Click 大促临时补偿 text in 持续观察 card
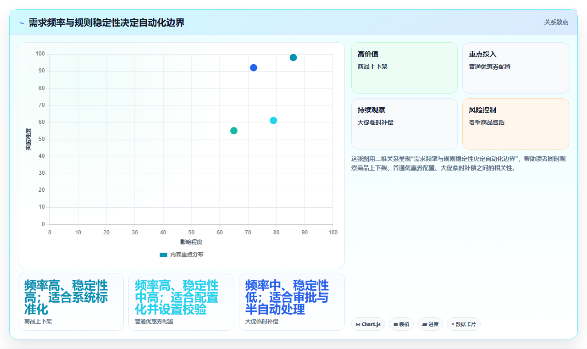Image resolution: width=587 pixels, height=349 pixels. click(x=376, y=122)
